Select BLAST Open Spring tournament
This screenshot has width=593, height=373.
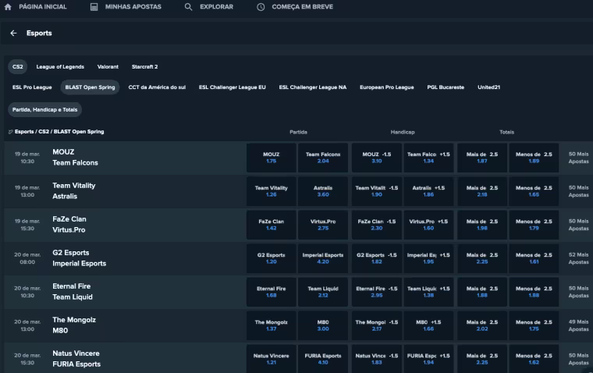point(90,87)
